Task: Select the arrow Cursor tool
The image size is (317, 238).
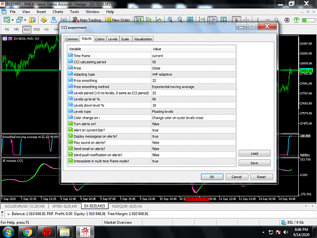Action: pyautogui.click(x=236, y=20)
